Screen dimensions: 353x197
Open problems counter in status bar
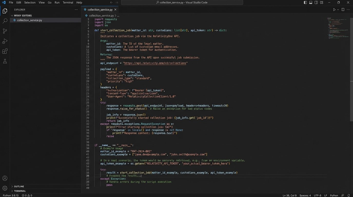pos(27,195)
